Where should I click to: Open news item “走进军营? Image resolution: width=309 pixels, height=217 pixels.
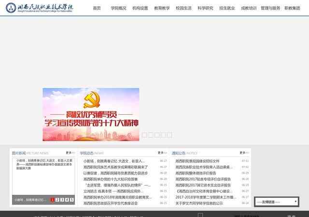[x=118, y=185]
